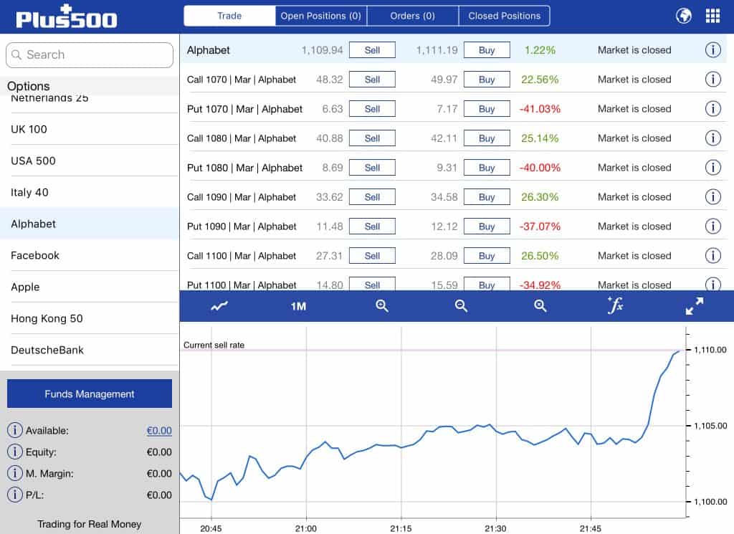The image size is (734, 534).
Task: Expand the chart to fullscreen
Action: pyautogui.click(x=694, y=306)
